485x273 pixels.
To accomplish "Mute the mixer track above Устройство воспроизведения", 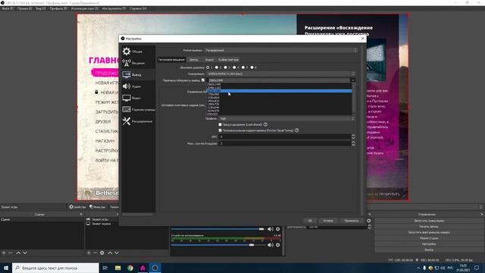I will point(271,229).
